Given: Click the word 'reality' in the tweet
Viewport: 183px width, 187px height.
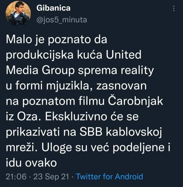Looking at the screenshot, I should [x=137, y=70].
